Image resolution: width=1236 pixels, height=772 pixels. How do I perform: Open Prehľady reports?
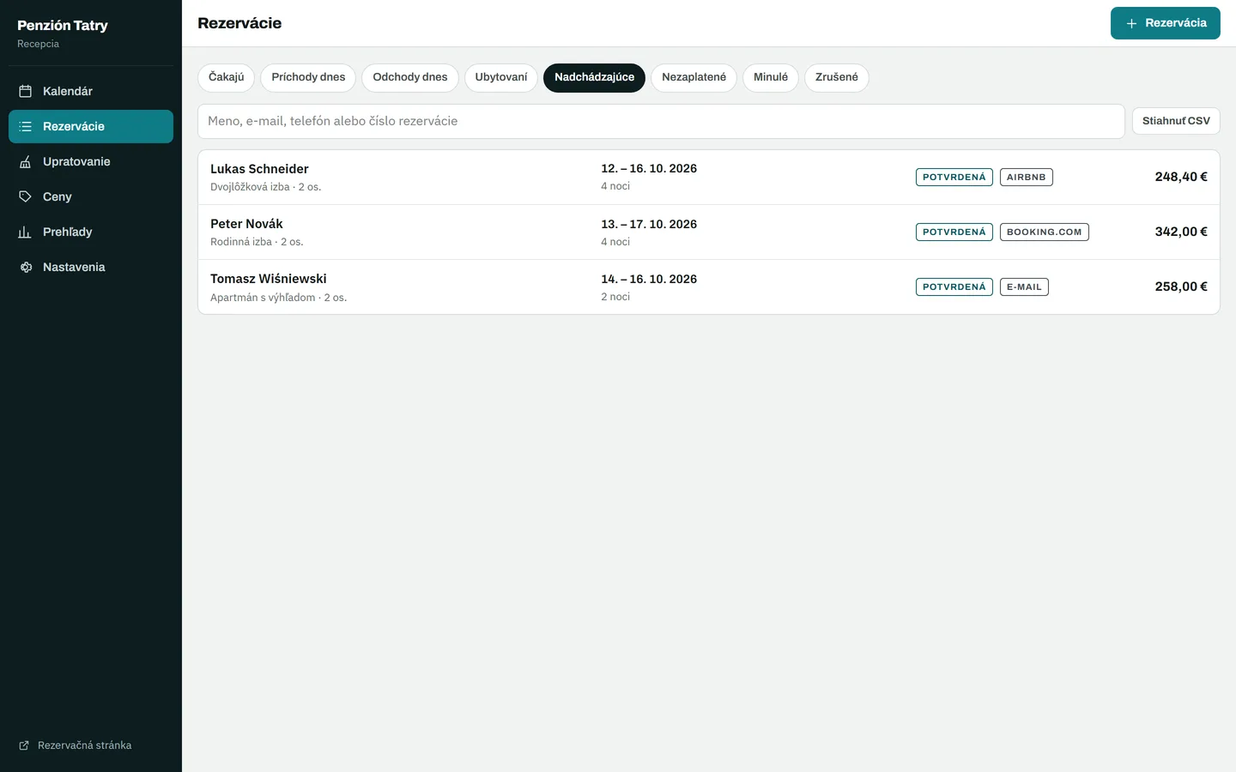(91, 232)
